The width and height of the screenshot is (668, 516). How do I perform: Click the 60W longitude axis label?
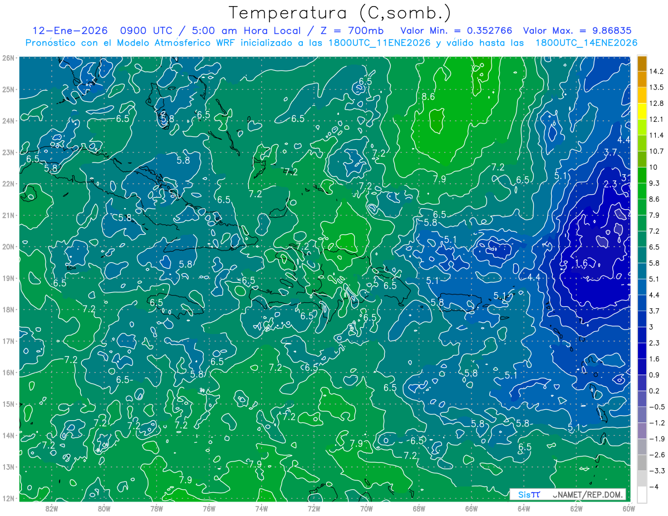click(x=629, y=508)
